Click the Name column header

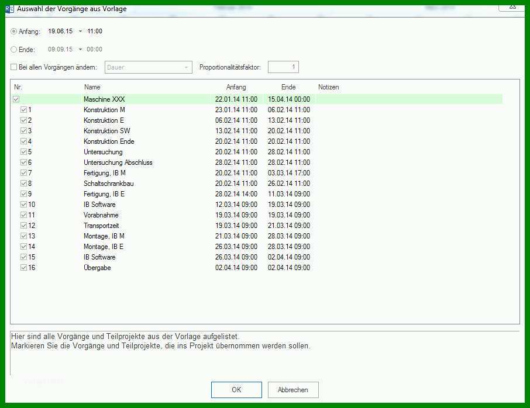pos(92,87)
